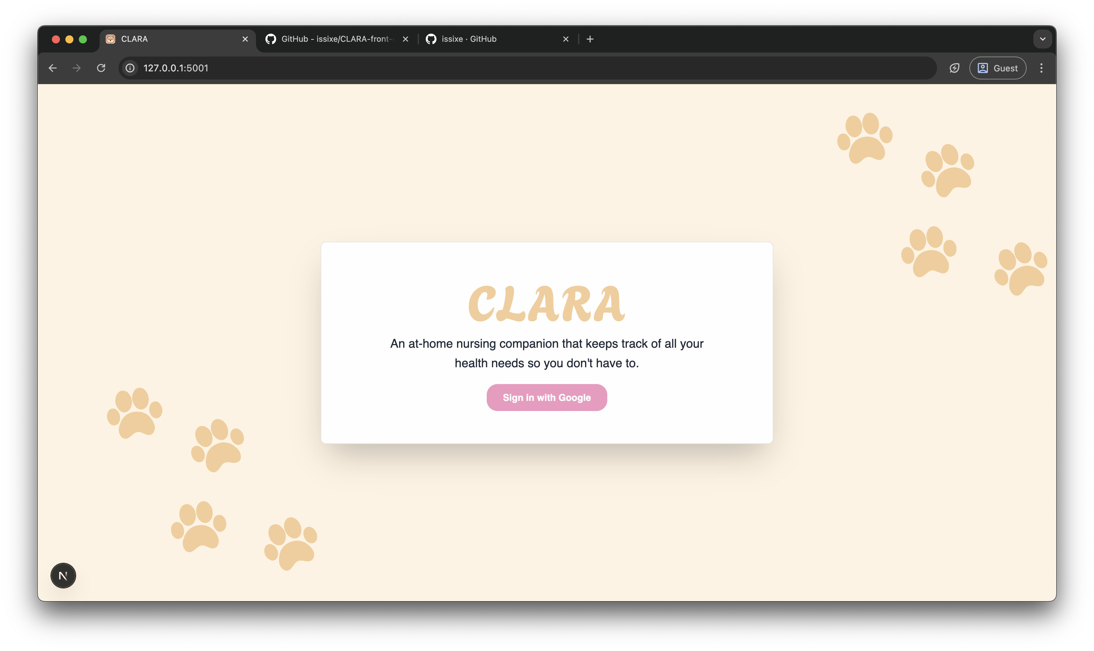The width and height of the screenshot is (1094, 651).
Task: Click the browser forward arrow
Action: pyautogui.click(x=77, y=68)
